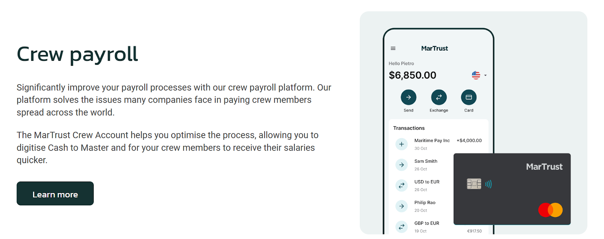Click the $6,850.00 balance amount
604x239 pixels.
[413, 75]
